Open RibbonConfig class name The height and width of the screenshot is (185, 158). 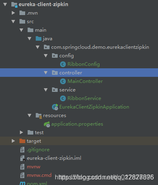(84, 64)
